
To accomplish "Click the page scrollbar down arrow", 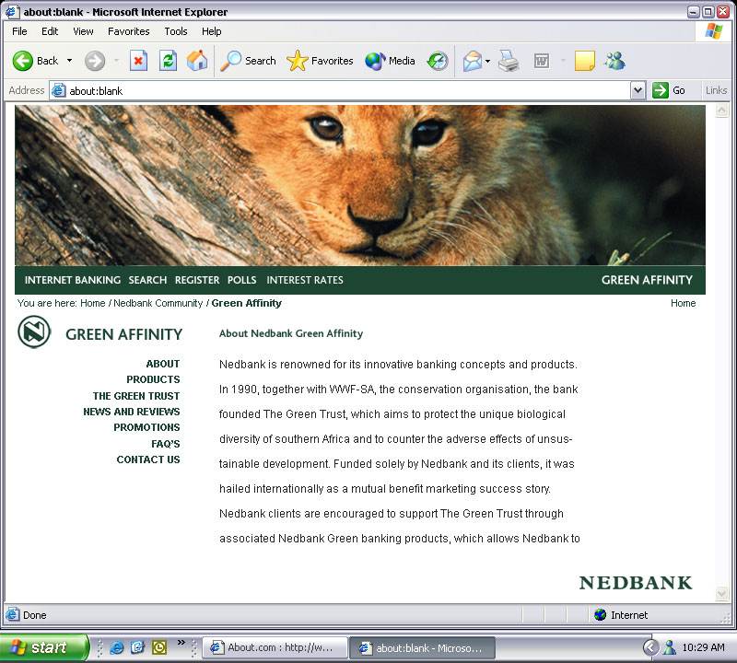I will [721, 595].
